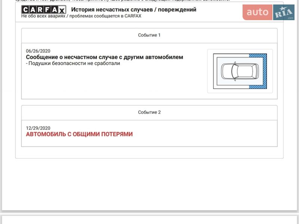Open the 'АВТОМОБИЛЬ С ОБЩИМИ ПОТЕРЯМИ' link
Screen dimensions: 299x224
pyautogui.click(x=78, y=134)
